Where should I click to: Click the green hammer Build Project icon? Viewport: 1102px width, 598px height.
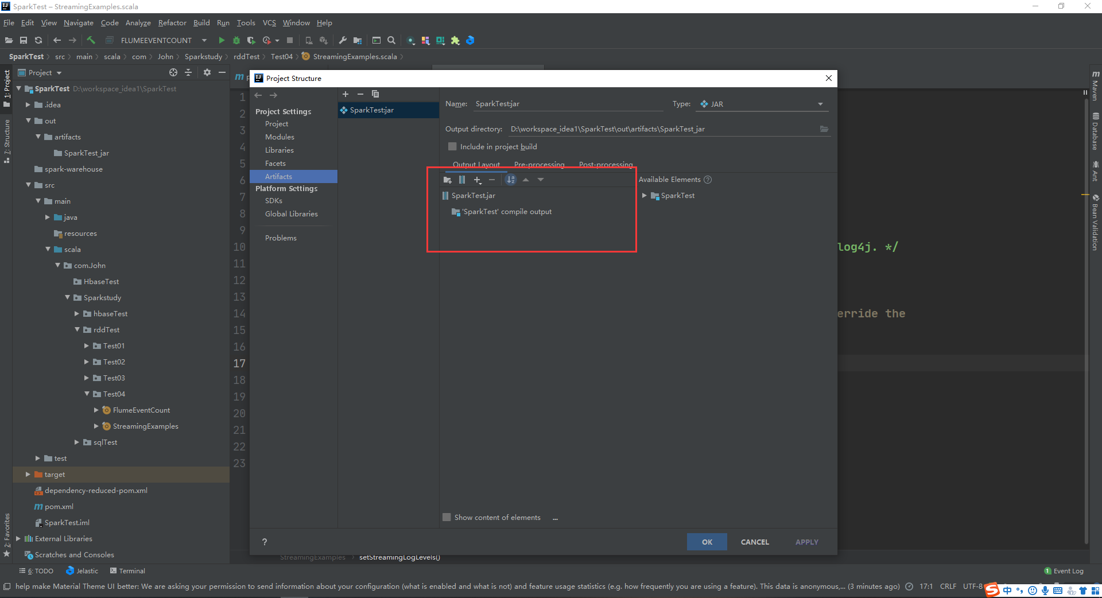pyautogui.click(x=91, y=40)
